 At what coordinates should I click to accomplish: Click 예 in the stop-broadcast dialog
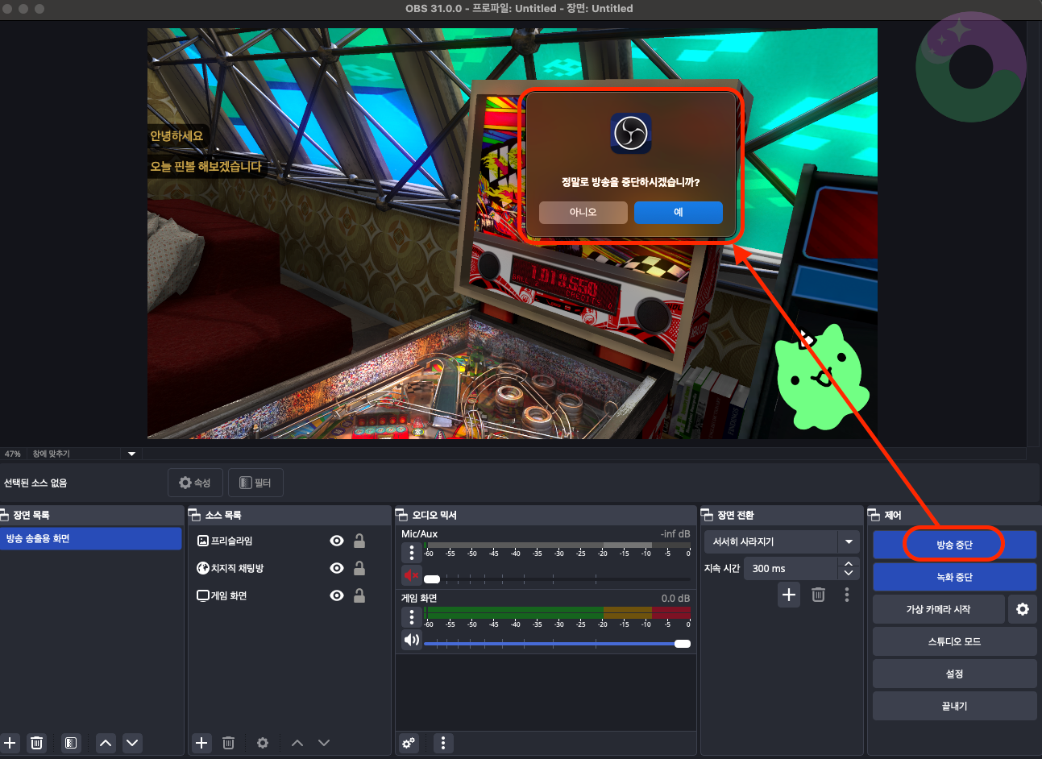tap(679, 212)
